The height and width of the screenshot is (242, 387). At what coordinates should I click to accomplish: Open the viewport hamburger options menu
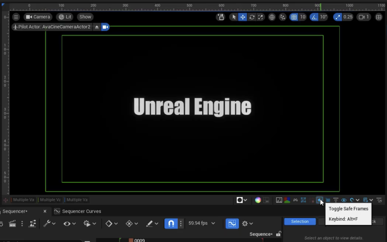click(16, 17)
